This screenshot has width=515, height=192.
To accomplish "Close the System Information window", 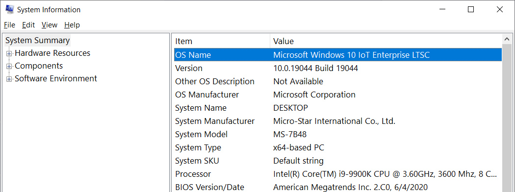I will (x=500, y=9).
